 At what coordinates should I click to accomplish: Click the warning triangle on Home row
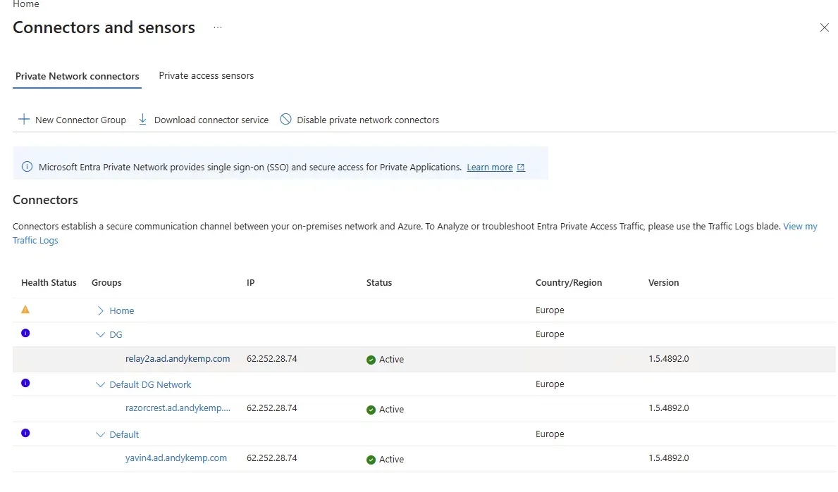[x=25, y=310]
